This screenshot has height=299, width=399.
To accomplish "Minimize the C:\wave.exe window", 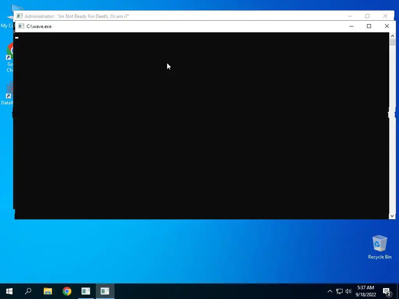I will click(351, 26).
